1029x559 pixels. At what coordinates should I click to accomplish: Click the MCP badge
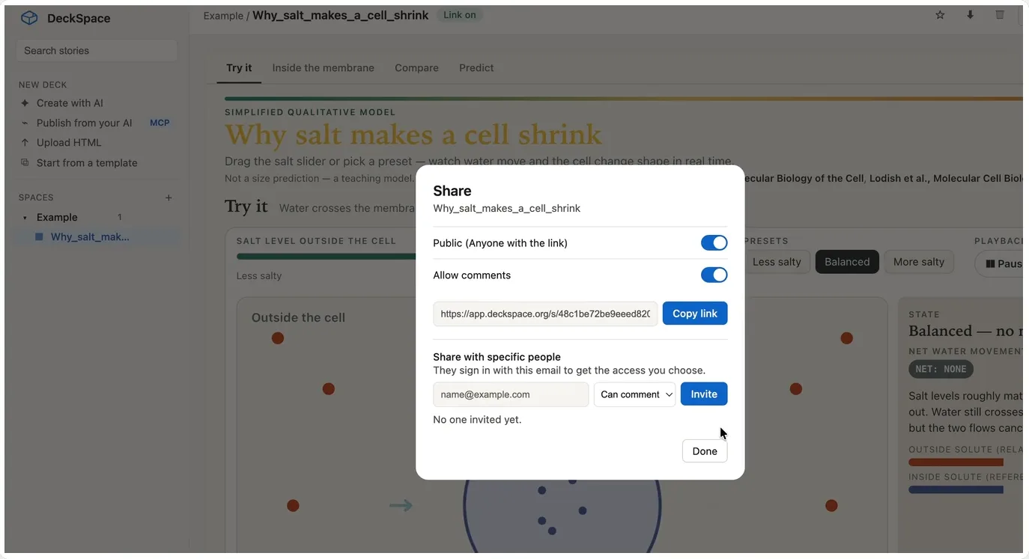(160, 123)
